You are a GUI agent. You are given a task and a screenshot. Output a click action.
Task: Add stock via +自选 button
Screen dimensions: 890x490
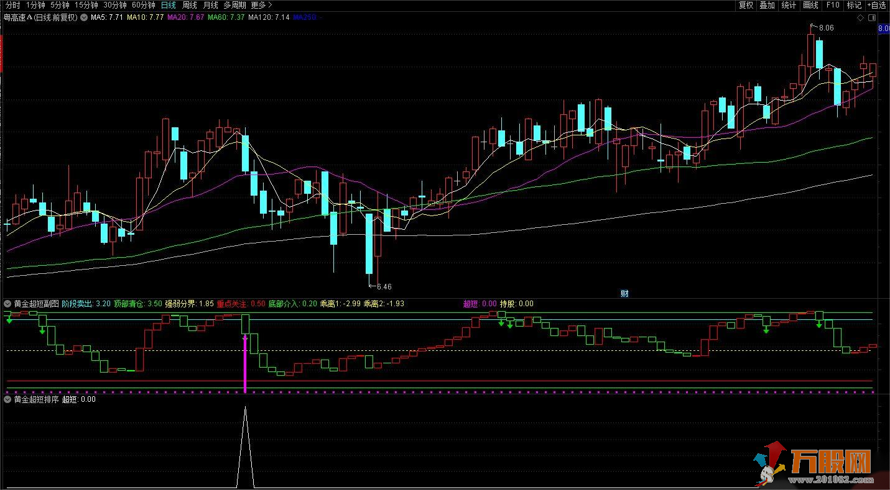pyautogui.click(x=876, y=5)
